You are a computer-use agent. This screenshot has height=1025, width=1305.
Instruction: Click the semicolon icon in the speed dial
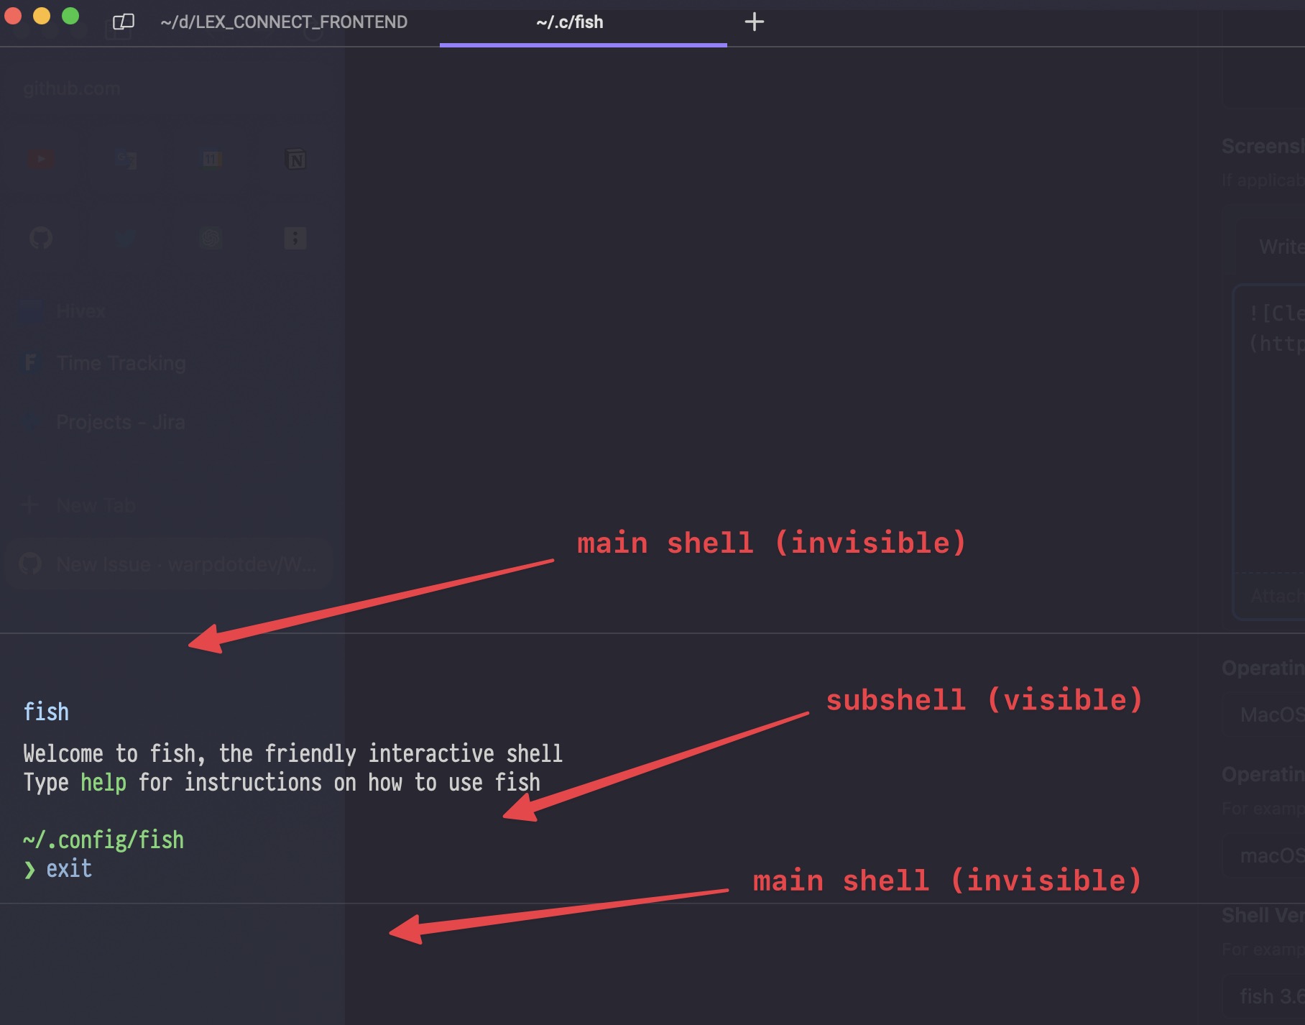click(x=294, y=238)
